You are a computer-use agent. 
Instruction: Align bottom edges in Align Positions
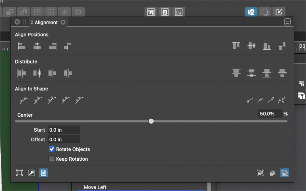tap(267, 46)
